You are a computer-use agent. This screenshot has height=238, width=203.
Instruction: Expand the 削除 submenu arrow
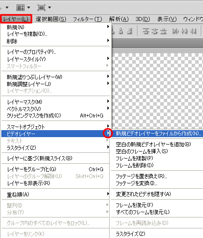(x=108, y=40)
